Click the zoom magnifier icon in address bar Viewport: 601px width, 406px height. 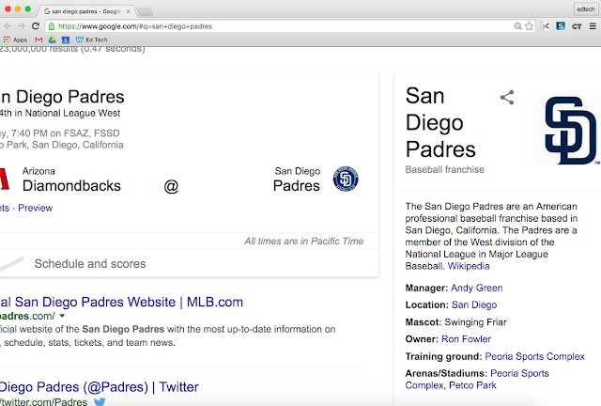pos(517,26)
